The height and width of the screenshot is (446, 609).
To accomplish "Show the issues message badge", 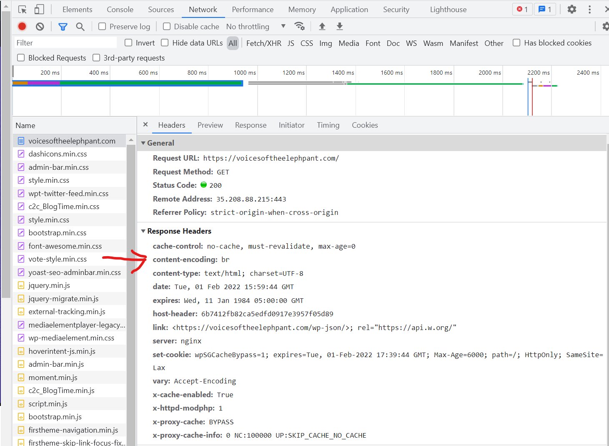I will pyautogui.click(x=545, y=9).
